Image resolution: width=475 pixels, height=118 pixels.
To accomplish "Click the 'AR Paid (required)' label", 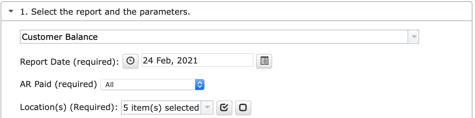I will pos(58,85).
